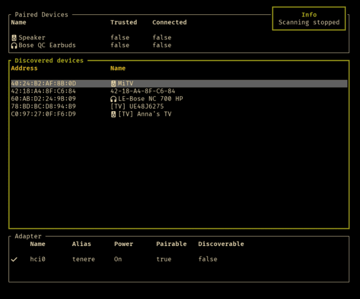Image resolution: width=360 pixels, height=299 pixels.
Task: Click the Discoverable column header
Action: click(221, 244)
